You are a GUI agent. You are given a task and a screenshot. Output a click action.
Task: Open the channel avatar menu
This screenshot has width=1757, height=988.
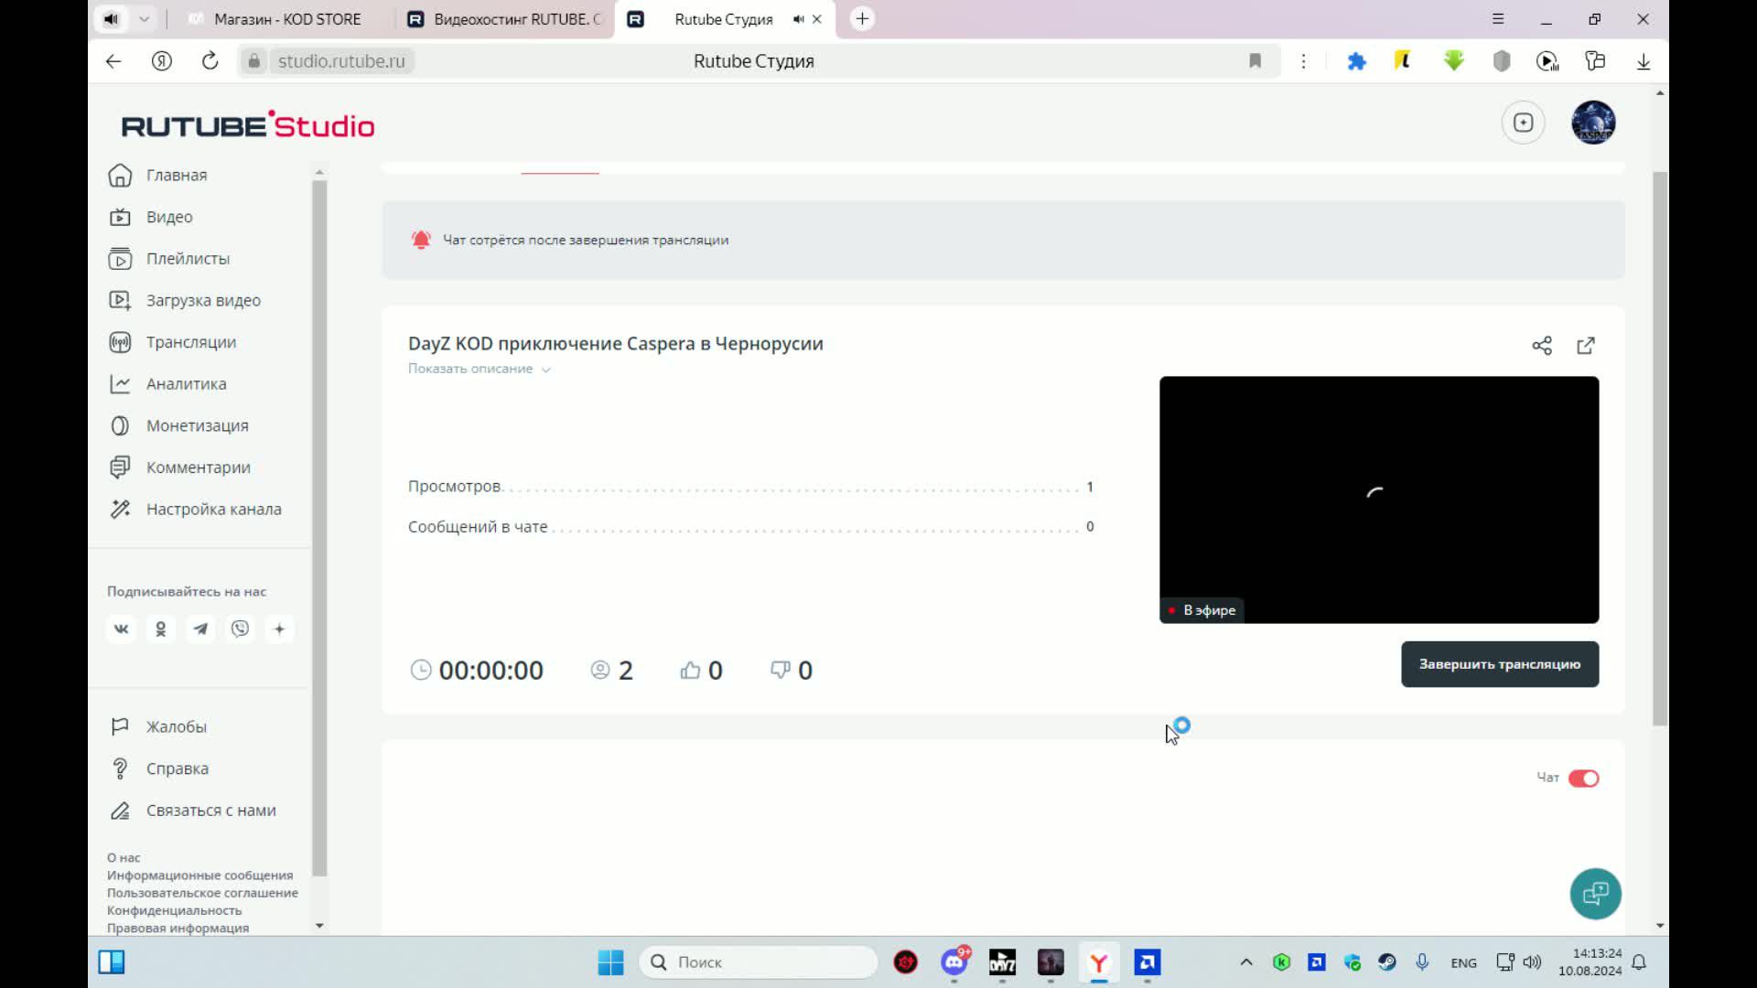coord(1593,123)
